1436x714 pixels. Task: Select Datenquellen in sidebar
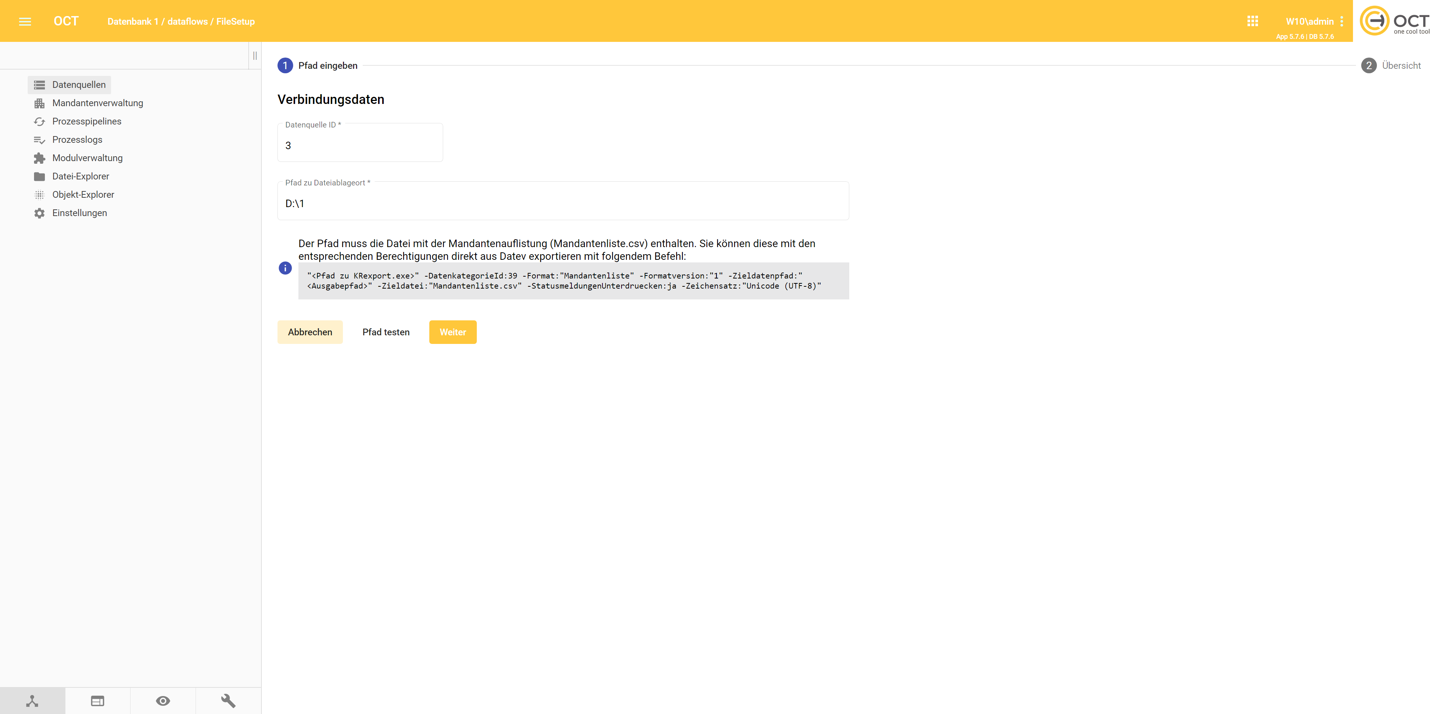79,85
